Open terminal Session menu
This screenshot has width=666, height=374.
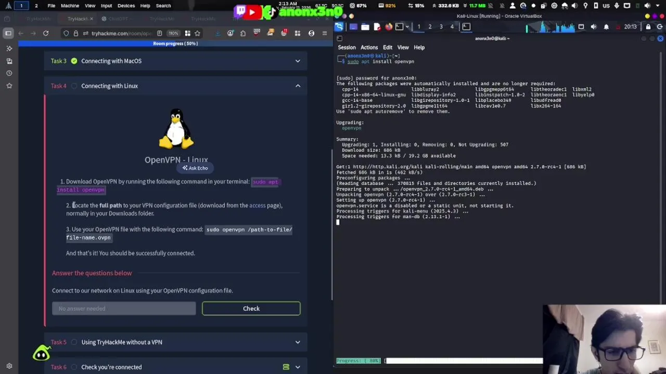tap(347, 47)
